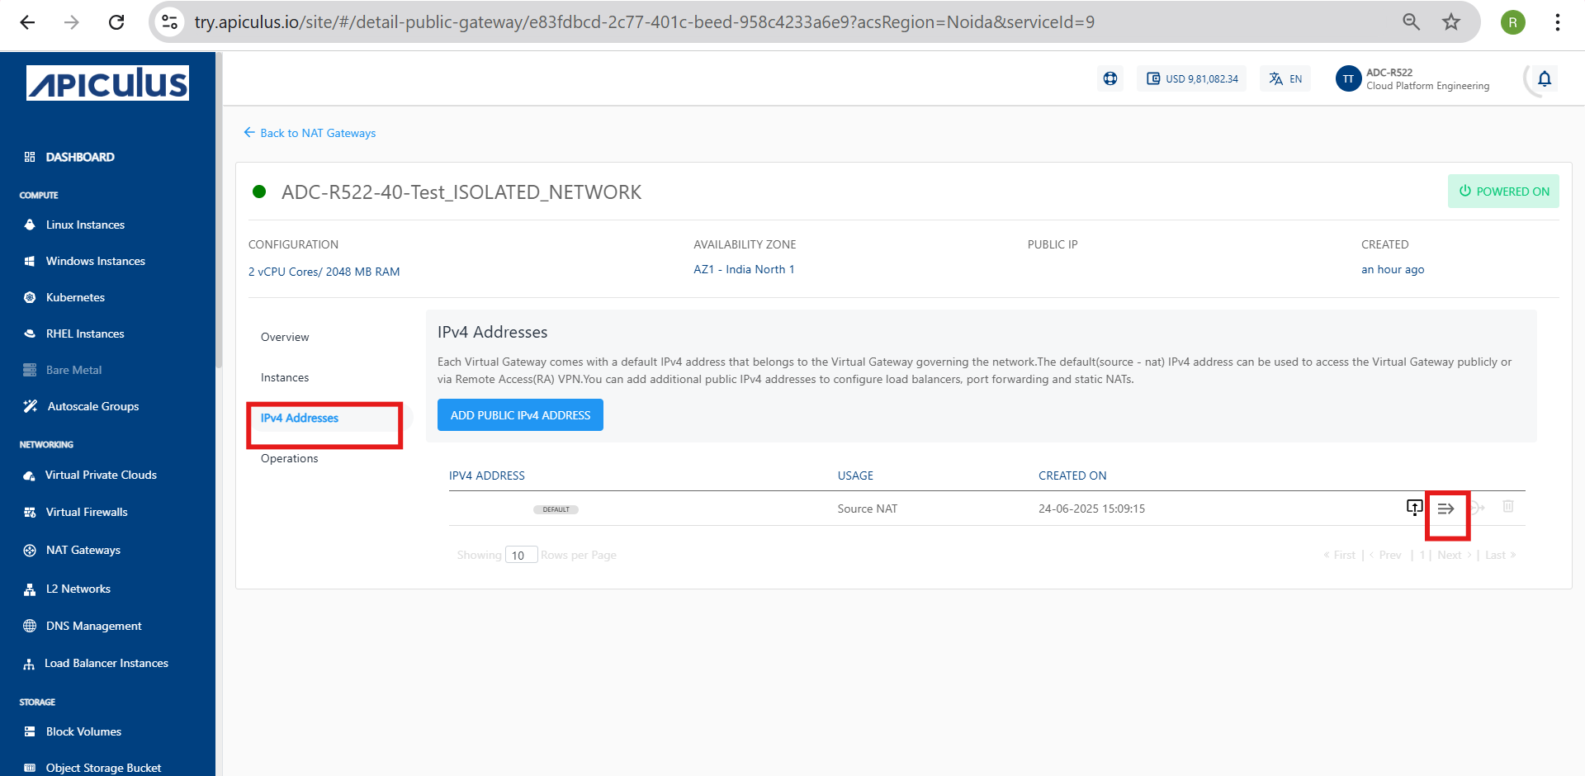
Task: Click the Apiculus logo
Action: pyautogui.click(x=107, y=83)
